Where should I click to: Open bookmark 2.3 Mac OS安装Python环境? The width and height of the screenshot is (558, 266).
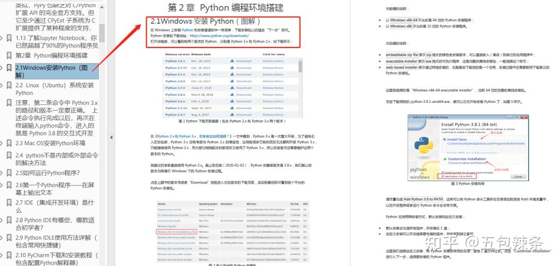(x=50, y=143)
